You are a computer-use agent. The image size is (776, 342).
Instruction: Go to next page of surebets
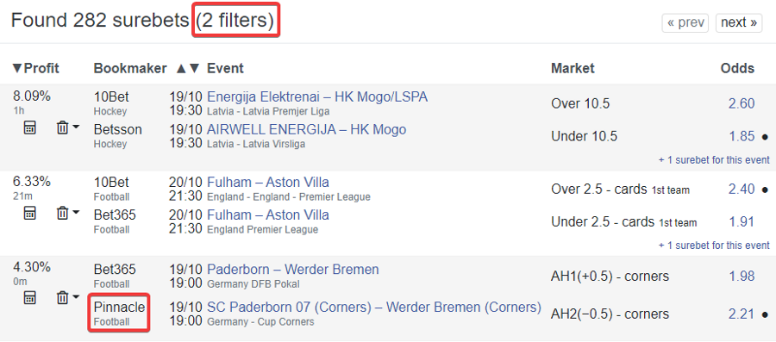coord(738,22)
